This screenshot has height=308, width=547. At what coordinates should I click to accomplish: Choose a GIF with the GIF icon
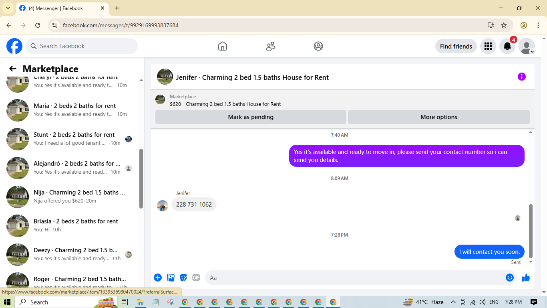[196, 278]
